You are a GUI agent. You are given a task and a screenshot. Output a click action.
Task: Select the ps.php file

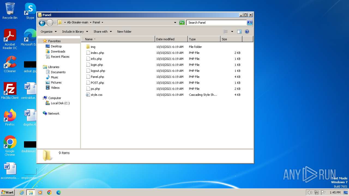[x=95, y=89]
